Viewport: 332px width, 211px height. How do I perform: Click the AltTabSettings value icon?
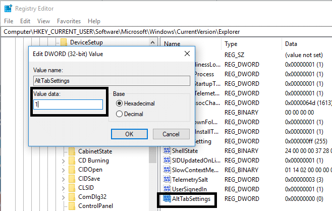click(x=167, y=199)
